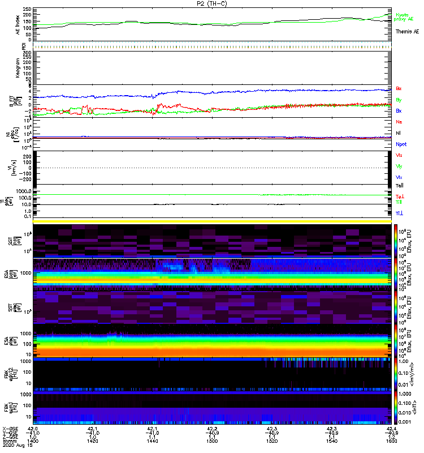
Task: Click the FBK scm1 wave spectrogram panel
Action: [x=212, y=408]
